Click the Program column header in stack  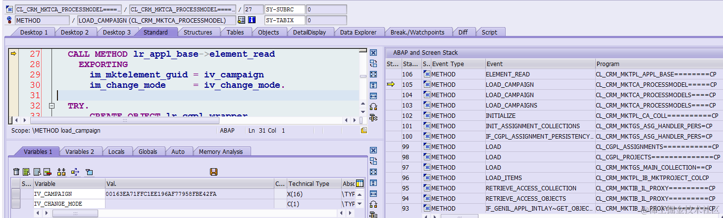(659, 64)
